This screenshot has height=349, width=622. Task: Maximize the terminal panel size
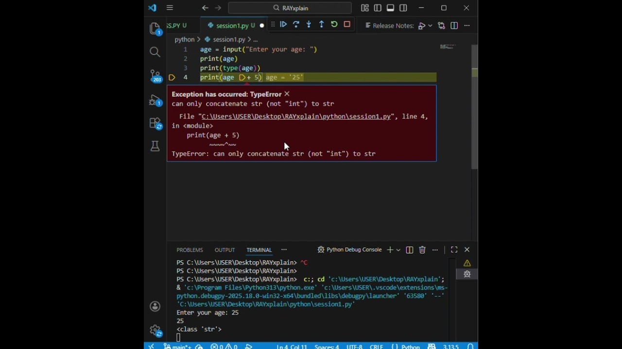point(454,250)
